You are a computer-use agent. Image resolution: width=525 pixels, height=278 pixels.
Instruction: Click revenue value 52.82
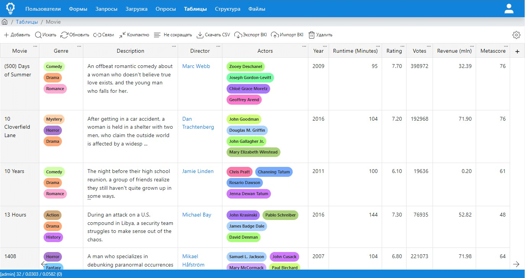(465, 215)
